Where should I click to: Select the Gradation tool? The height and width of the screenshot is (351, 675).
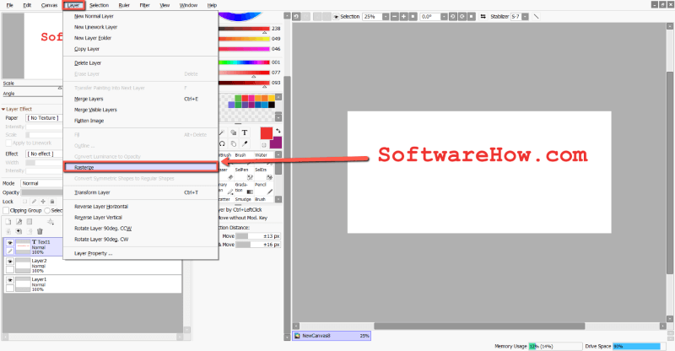[244, 188]
